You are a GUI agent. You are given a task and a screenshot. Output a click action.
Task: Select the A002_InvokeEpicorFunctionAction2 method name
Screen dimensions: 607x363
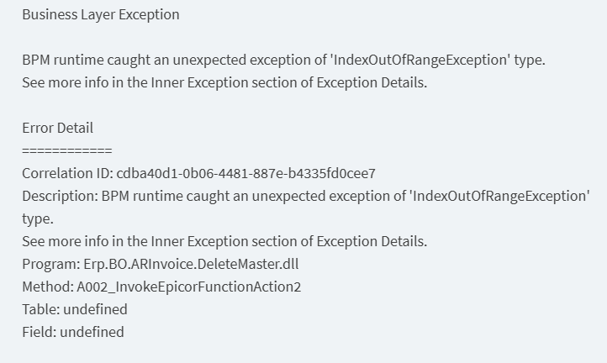188,287
